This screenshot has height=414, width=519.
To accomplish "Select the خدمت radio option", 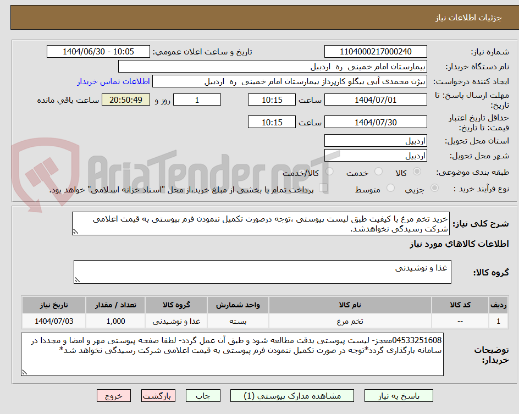I will (378, 171).
